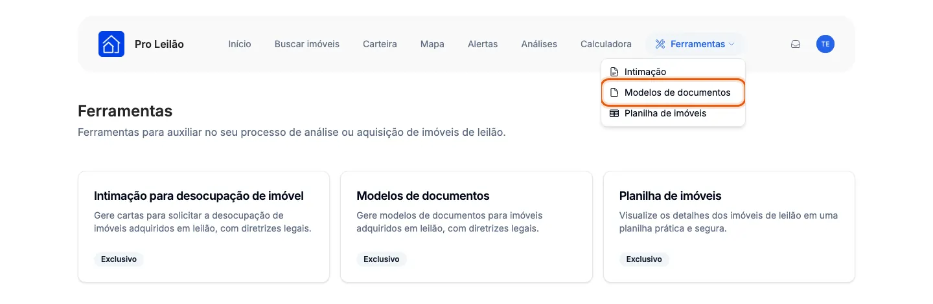Click the text "Gere cartas para solicitar a desocupação"
This screenshot has height=304, width=933.
pyautogui.click(x=189, y=215)
